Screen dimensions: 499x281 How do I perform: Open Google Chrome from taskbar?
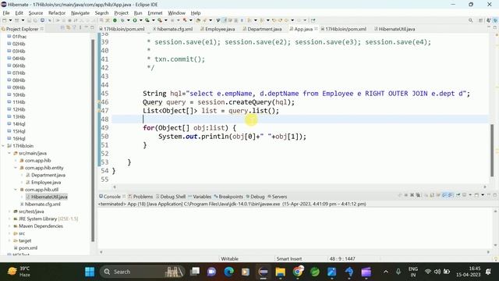click(x=298, y=272)
